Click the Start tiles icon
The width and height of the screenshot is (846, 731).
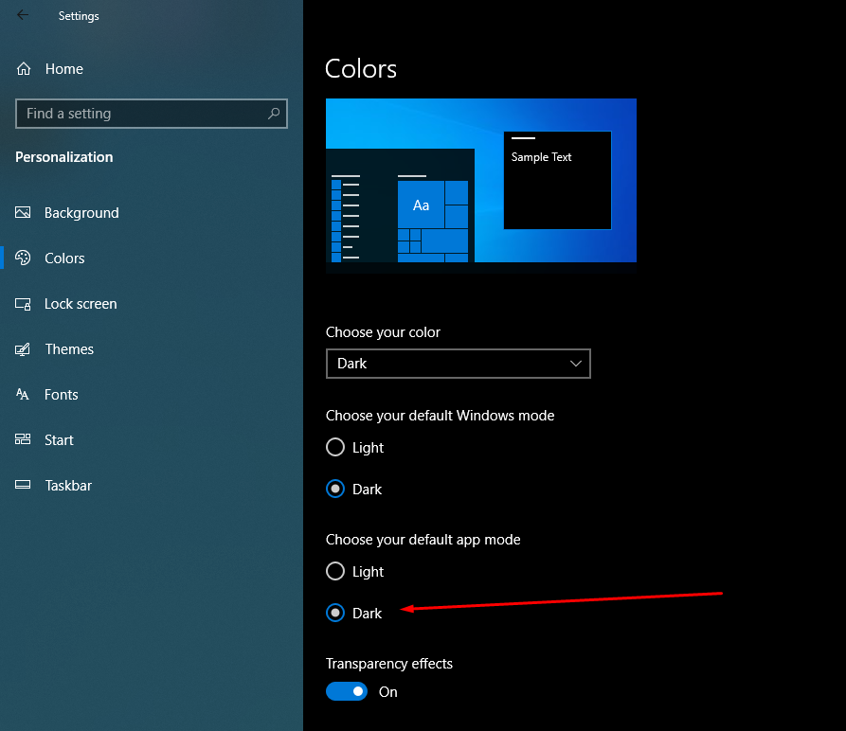click(x=23, y=439)
